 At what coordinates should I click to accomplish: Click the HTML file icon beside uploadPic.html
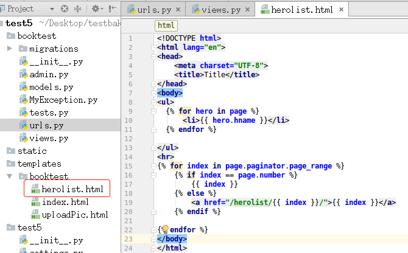click(35, 215)
